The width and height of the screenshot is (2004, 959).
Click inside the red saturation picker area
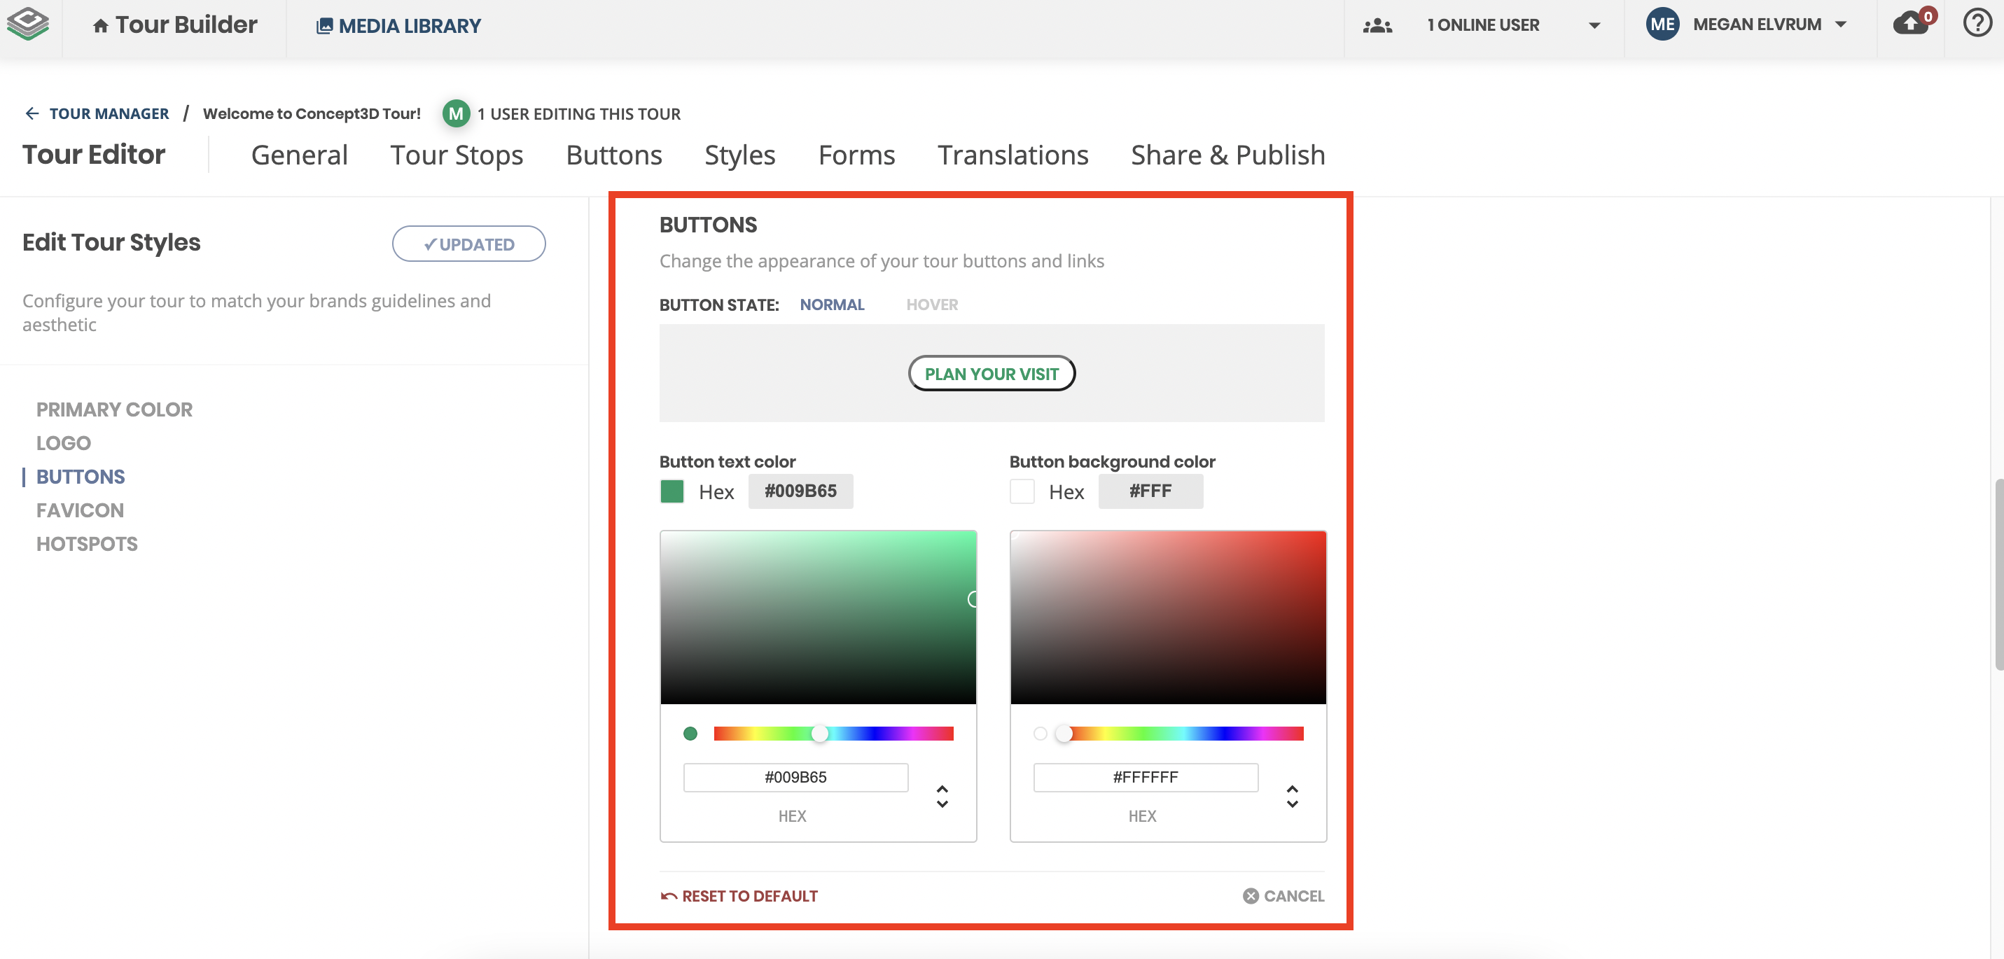click(x=1168, y=617)
